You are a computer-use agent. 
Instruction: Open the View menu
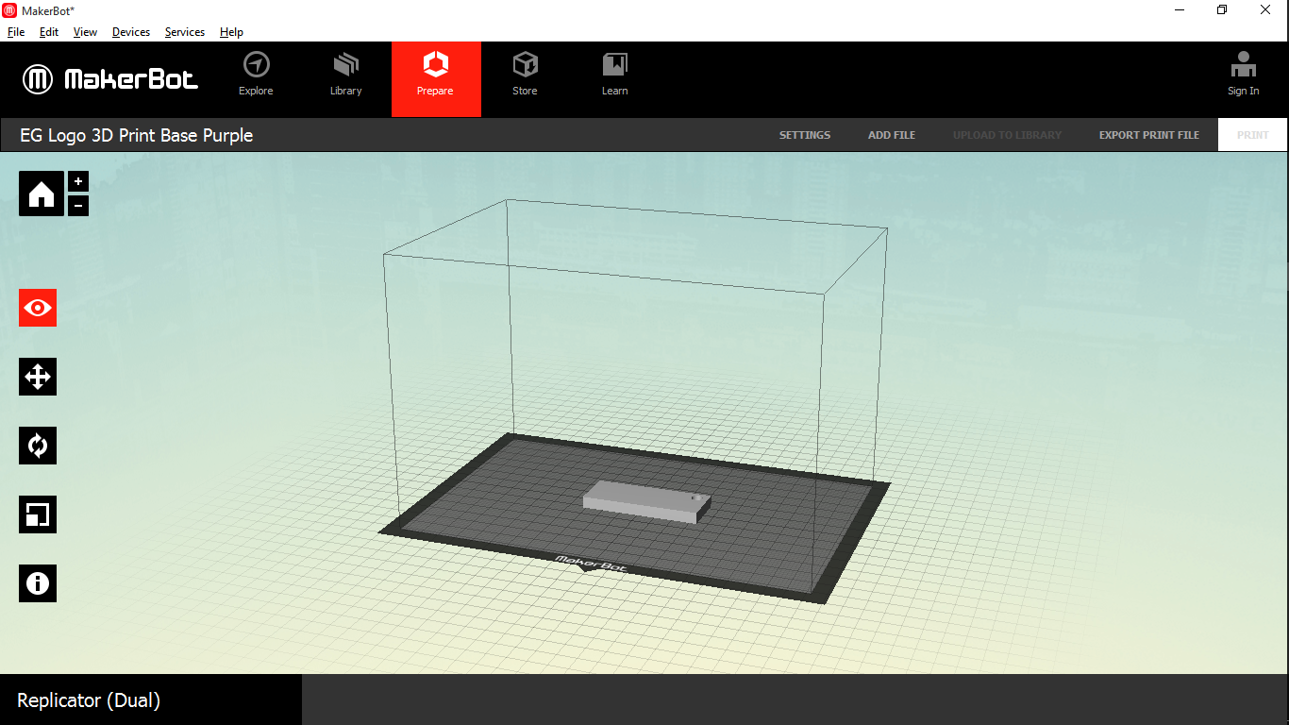[85, 32]
